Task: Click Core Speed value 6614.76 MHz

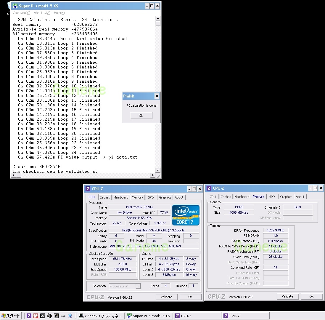Action: point(123,259)
